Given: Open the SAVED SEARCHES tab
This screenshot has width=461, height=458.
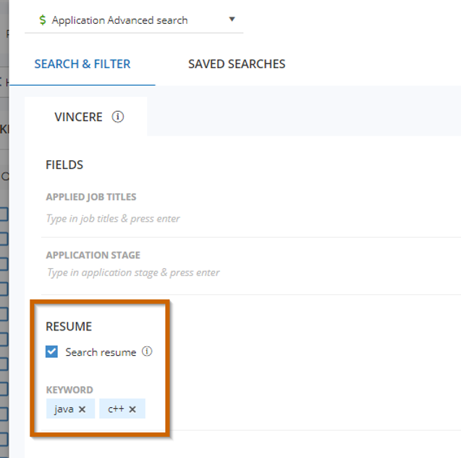Looking at the screenshot, I should click(x=237, y=64).
